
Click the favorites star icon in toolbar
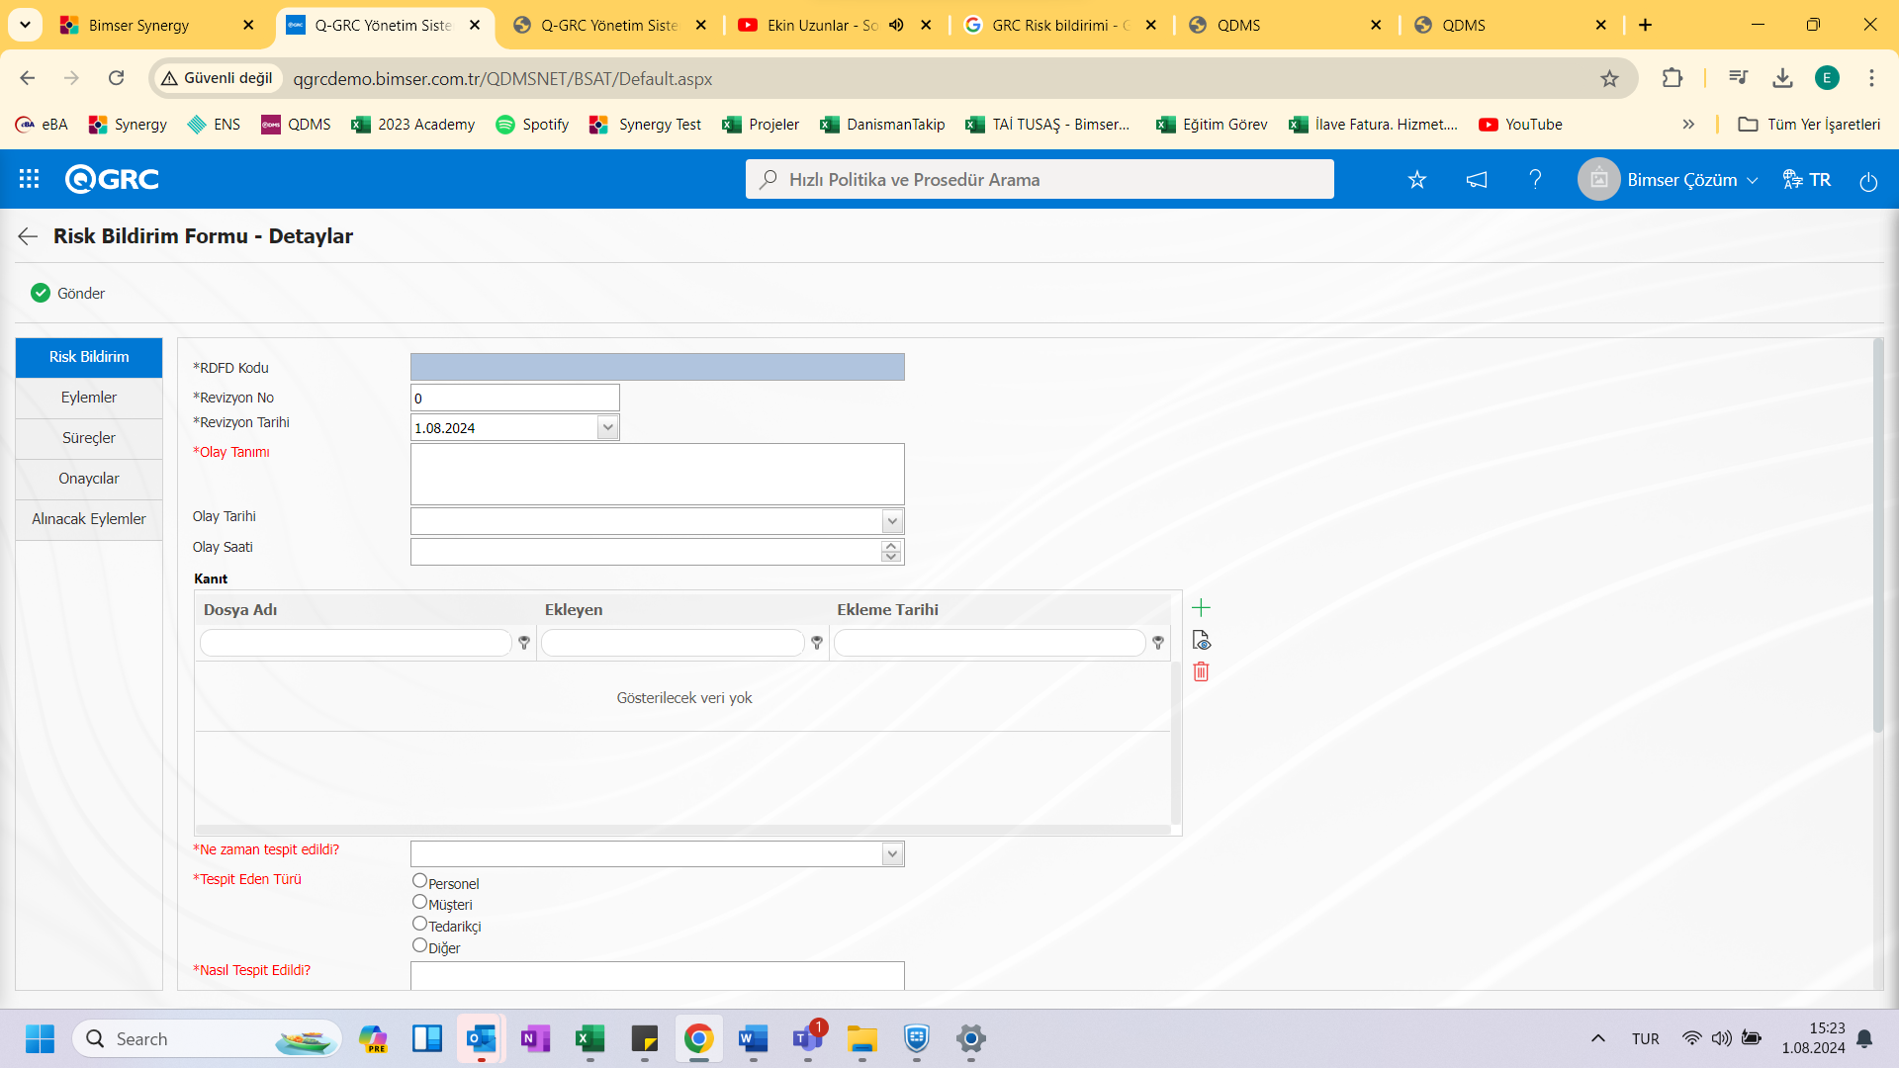1417,179
